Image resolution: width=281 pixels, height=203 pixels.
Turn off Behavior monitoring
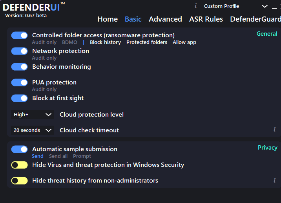[x=19, y=67]
